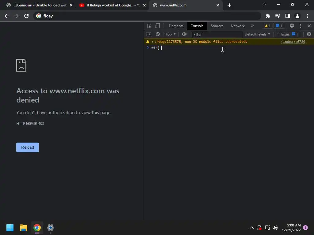Open the Extensions puzzle icon
This screenshot has width=314, height=235.
268,16
